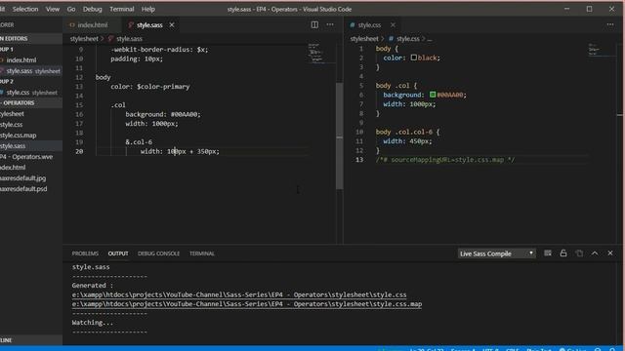This screenshot has width=625, height=351.
Task: Click style.css breadcrumb item
Action: click(408, 39)
